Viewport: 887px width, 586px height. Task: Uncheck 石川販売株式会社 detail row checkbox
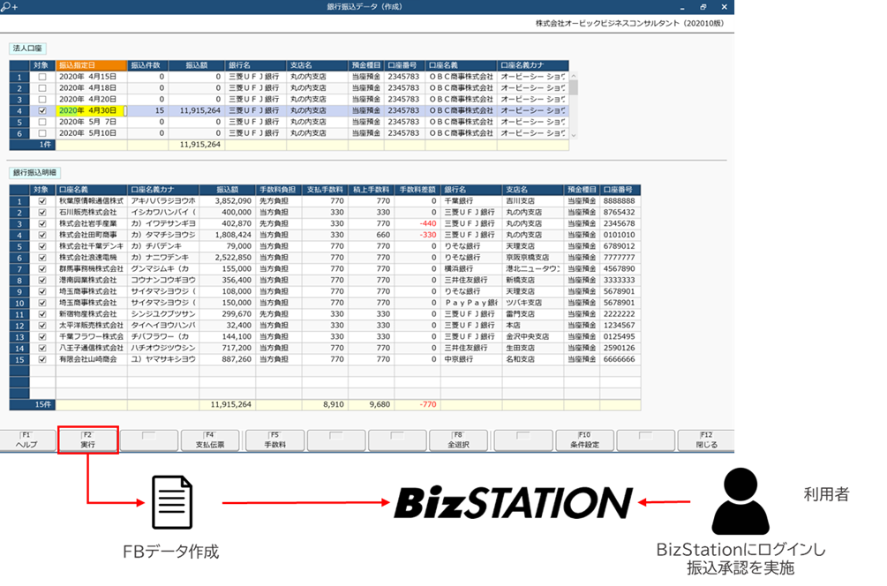point(41,213)
